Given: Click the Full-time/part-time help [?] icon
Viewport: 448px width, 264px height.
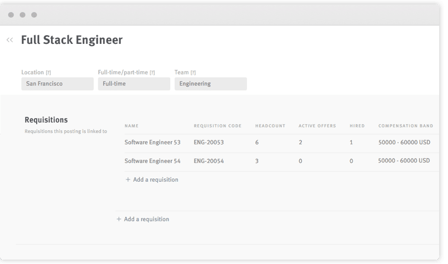Looking at the screenshot, I should (x=152, y=72).
